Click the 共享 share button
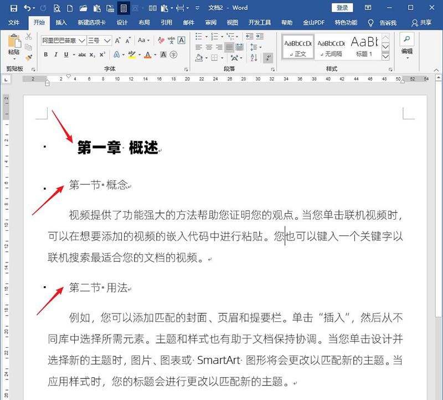This screenshot has height=400, width=443. pos(421,23)
